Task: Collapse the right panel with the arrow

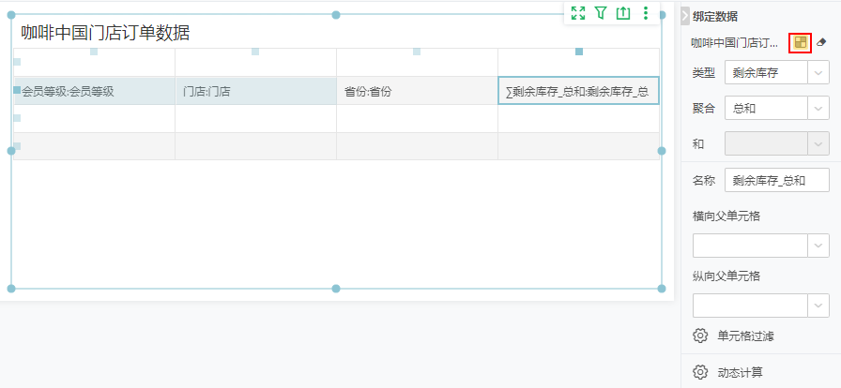Action: 685,16
